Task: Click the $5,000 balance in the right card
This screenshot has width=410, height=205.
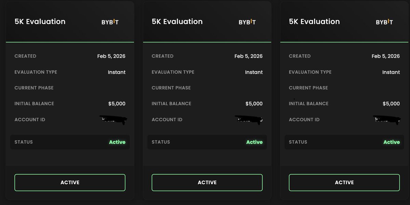Action: click(391, 104)
